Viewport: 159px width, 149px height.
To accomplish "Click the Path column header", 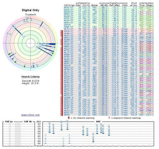I will pyautogui.click(x=125, y=5).
